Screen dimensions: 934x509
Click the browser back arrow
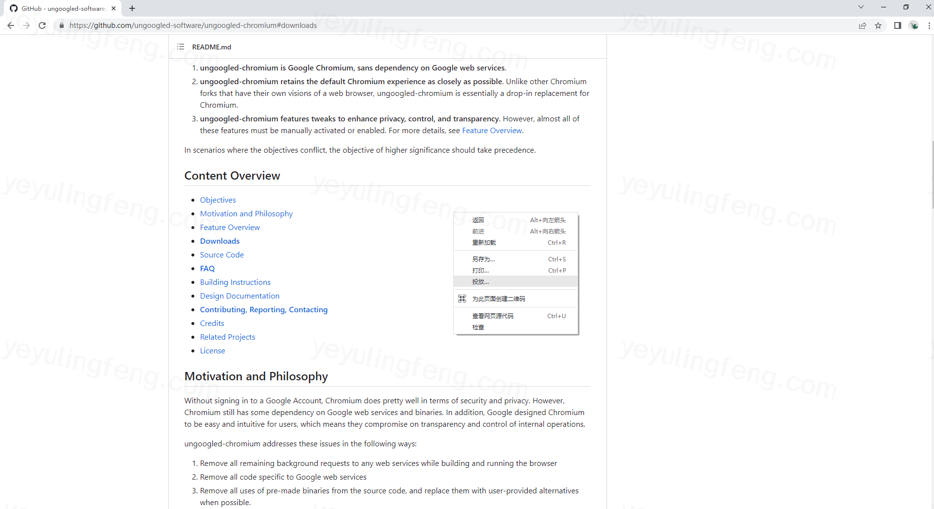pos(11,25)
